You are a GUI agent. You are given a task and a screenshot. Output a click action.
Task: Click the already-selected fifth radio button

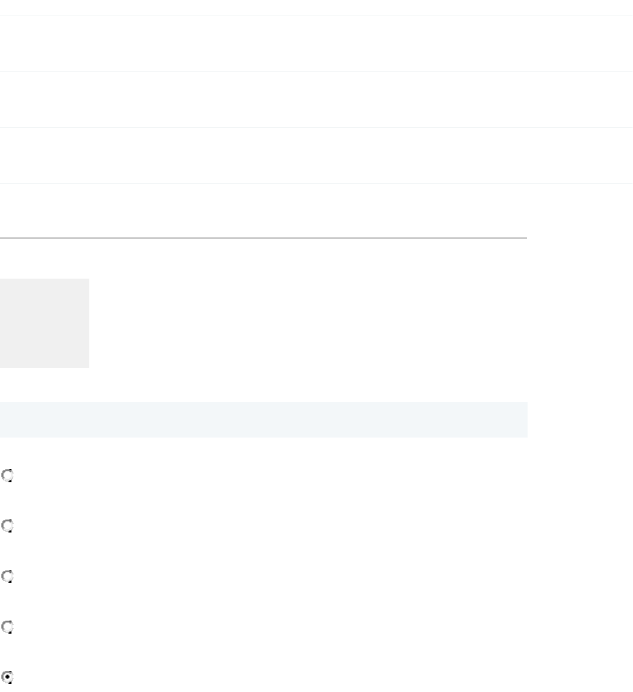point(7,678)
